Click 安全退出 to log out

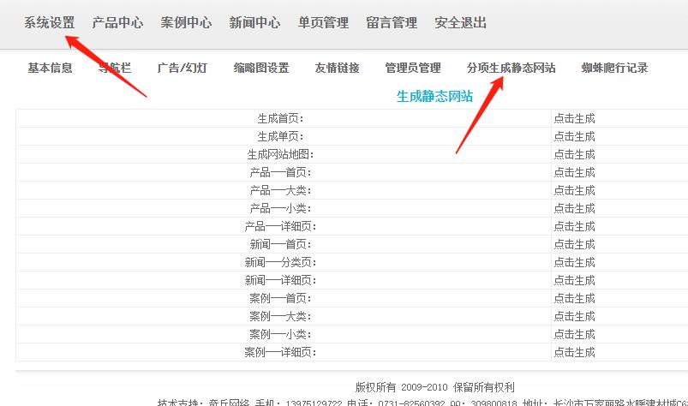tap(460, 23)
